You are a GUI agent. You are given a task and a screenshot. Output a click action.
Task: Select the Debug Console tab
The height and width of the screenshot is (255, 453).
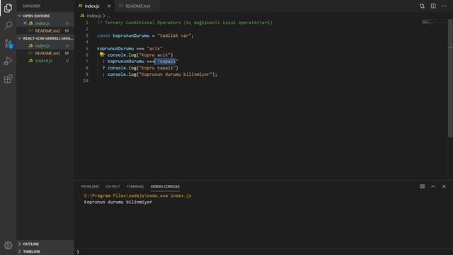click(x=165, y=186)
